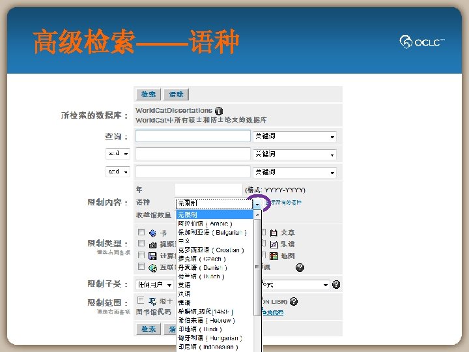Choose 德语 (German) from the language list
This screenshot has height=352, width=469.
(214, 302)
